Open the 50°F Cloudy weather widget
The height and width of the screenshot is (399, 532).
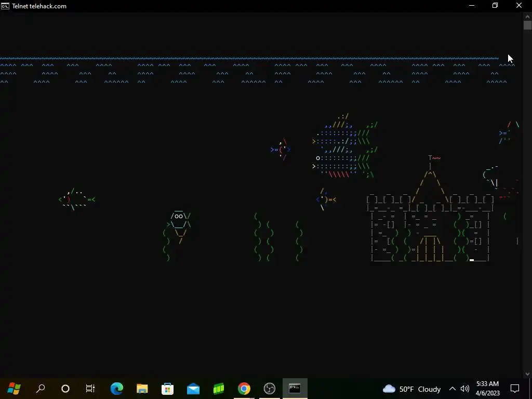(411, 389)
